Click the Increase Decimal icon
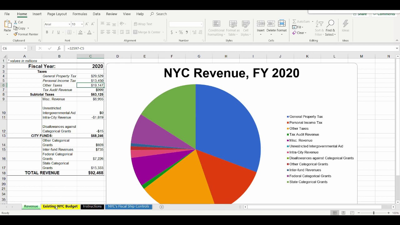 pos(194,32)
